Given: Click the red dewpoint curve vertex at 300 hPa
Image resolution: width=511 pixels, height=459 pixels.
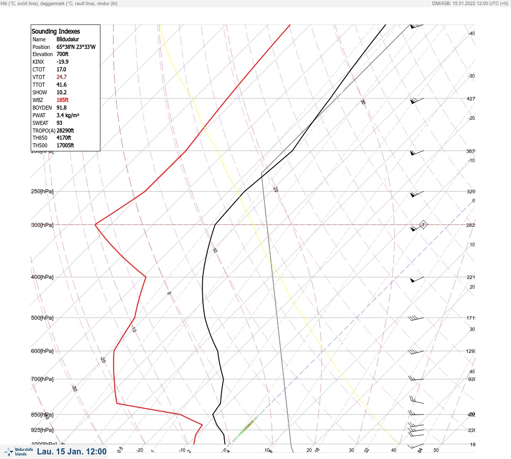Looking at the screenshot, I should (x=95, y=224).
